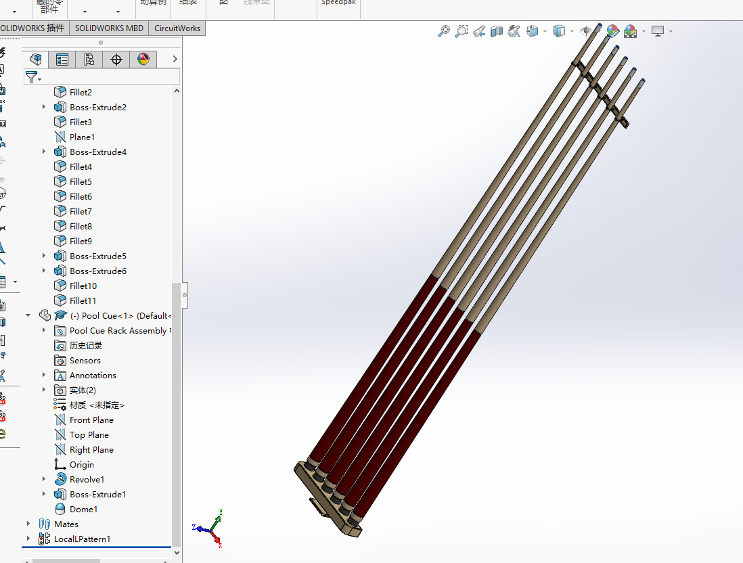This screenshot has height=563, width=743.
Task: Select the Plane1 icon in tree
Action: [x=60, y=137]
